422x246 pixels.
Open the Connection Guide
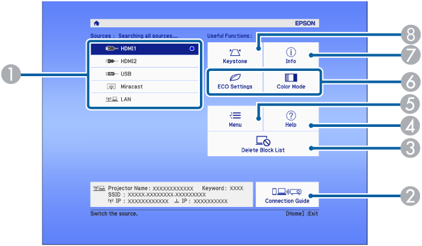point(287,195)
